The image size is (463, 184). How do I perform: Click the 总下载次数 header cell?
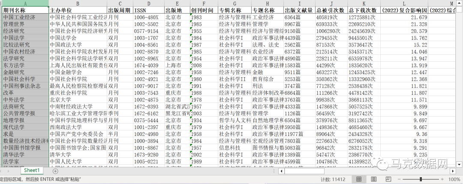click(x=364, y=10)
